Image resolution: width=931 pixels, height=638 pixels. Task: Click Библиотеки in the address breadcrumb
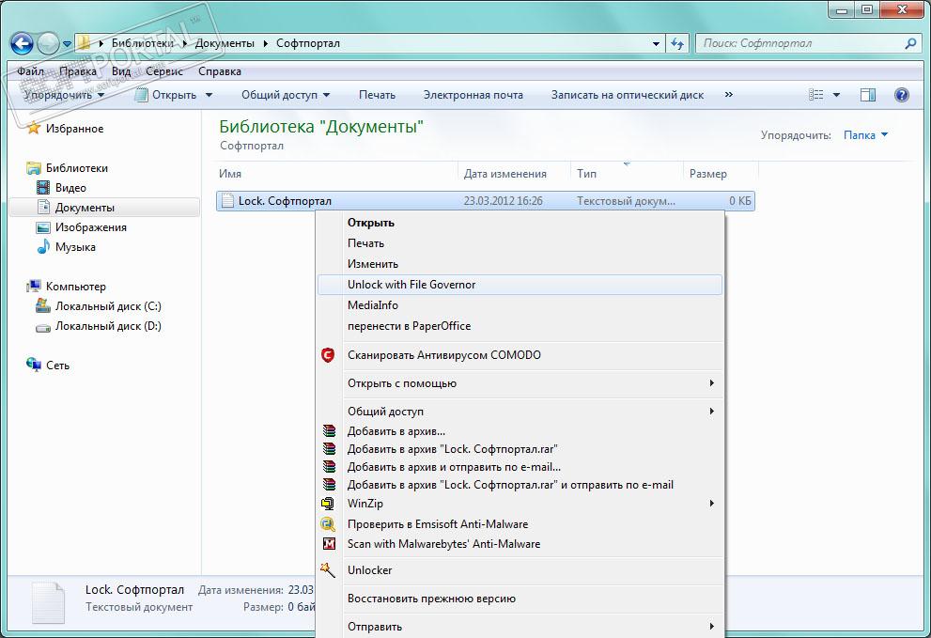tap(143, 43)
